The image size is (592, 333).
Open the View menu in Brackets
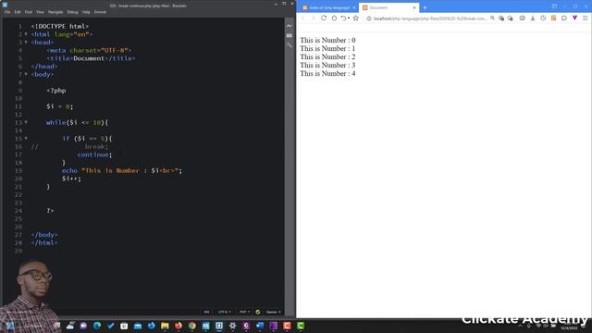click(x=40, y=12)
